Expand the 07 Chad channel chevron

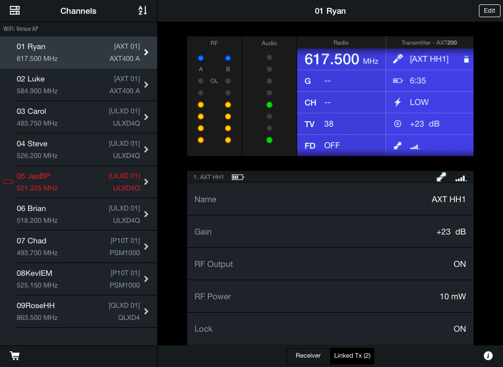(x=146, y=246)
